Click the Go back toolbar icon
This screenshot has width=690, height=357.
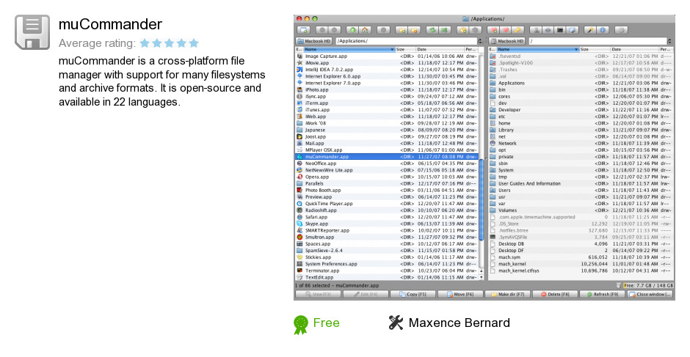[x=322, y=30]
